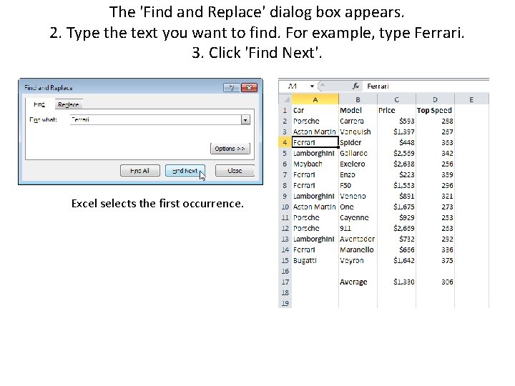Click 'Top Speed' header cell
Screen dimensions: 515x386
[x=435, y=110]
